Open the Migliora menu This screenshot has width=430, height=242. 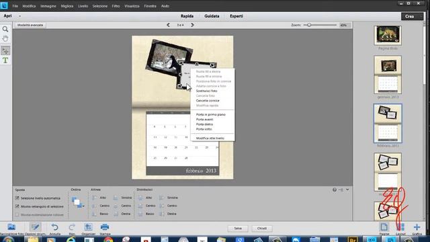tap(67, 6)
